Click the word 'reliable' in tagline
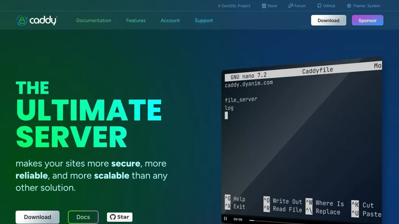 coord(32,175)
